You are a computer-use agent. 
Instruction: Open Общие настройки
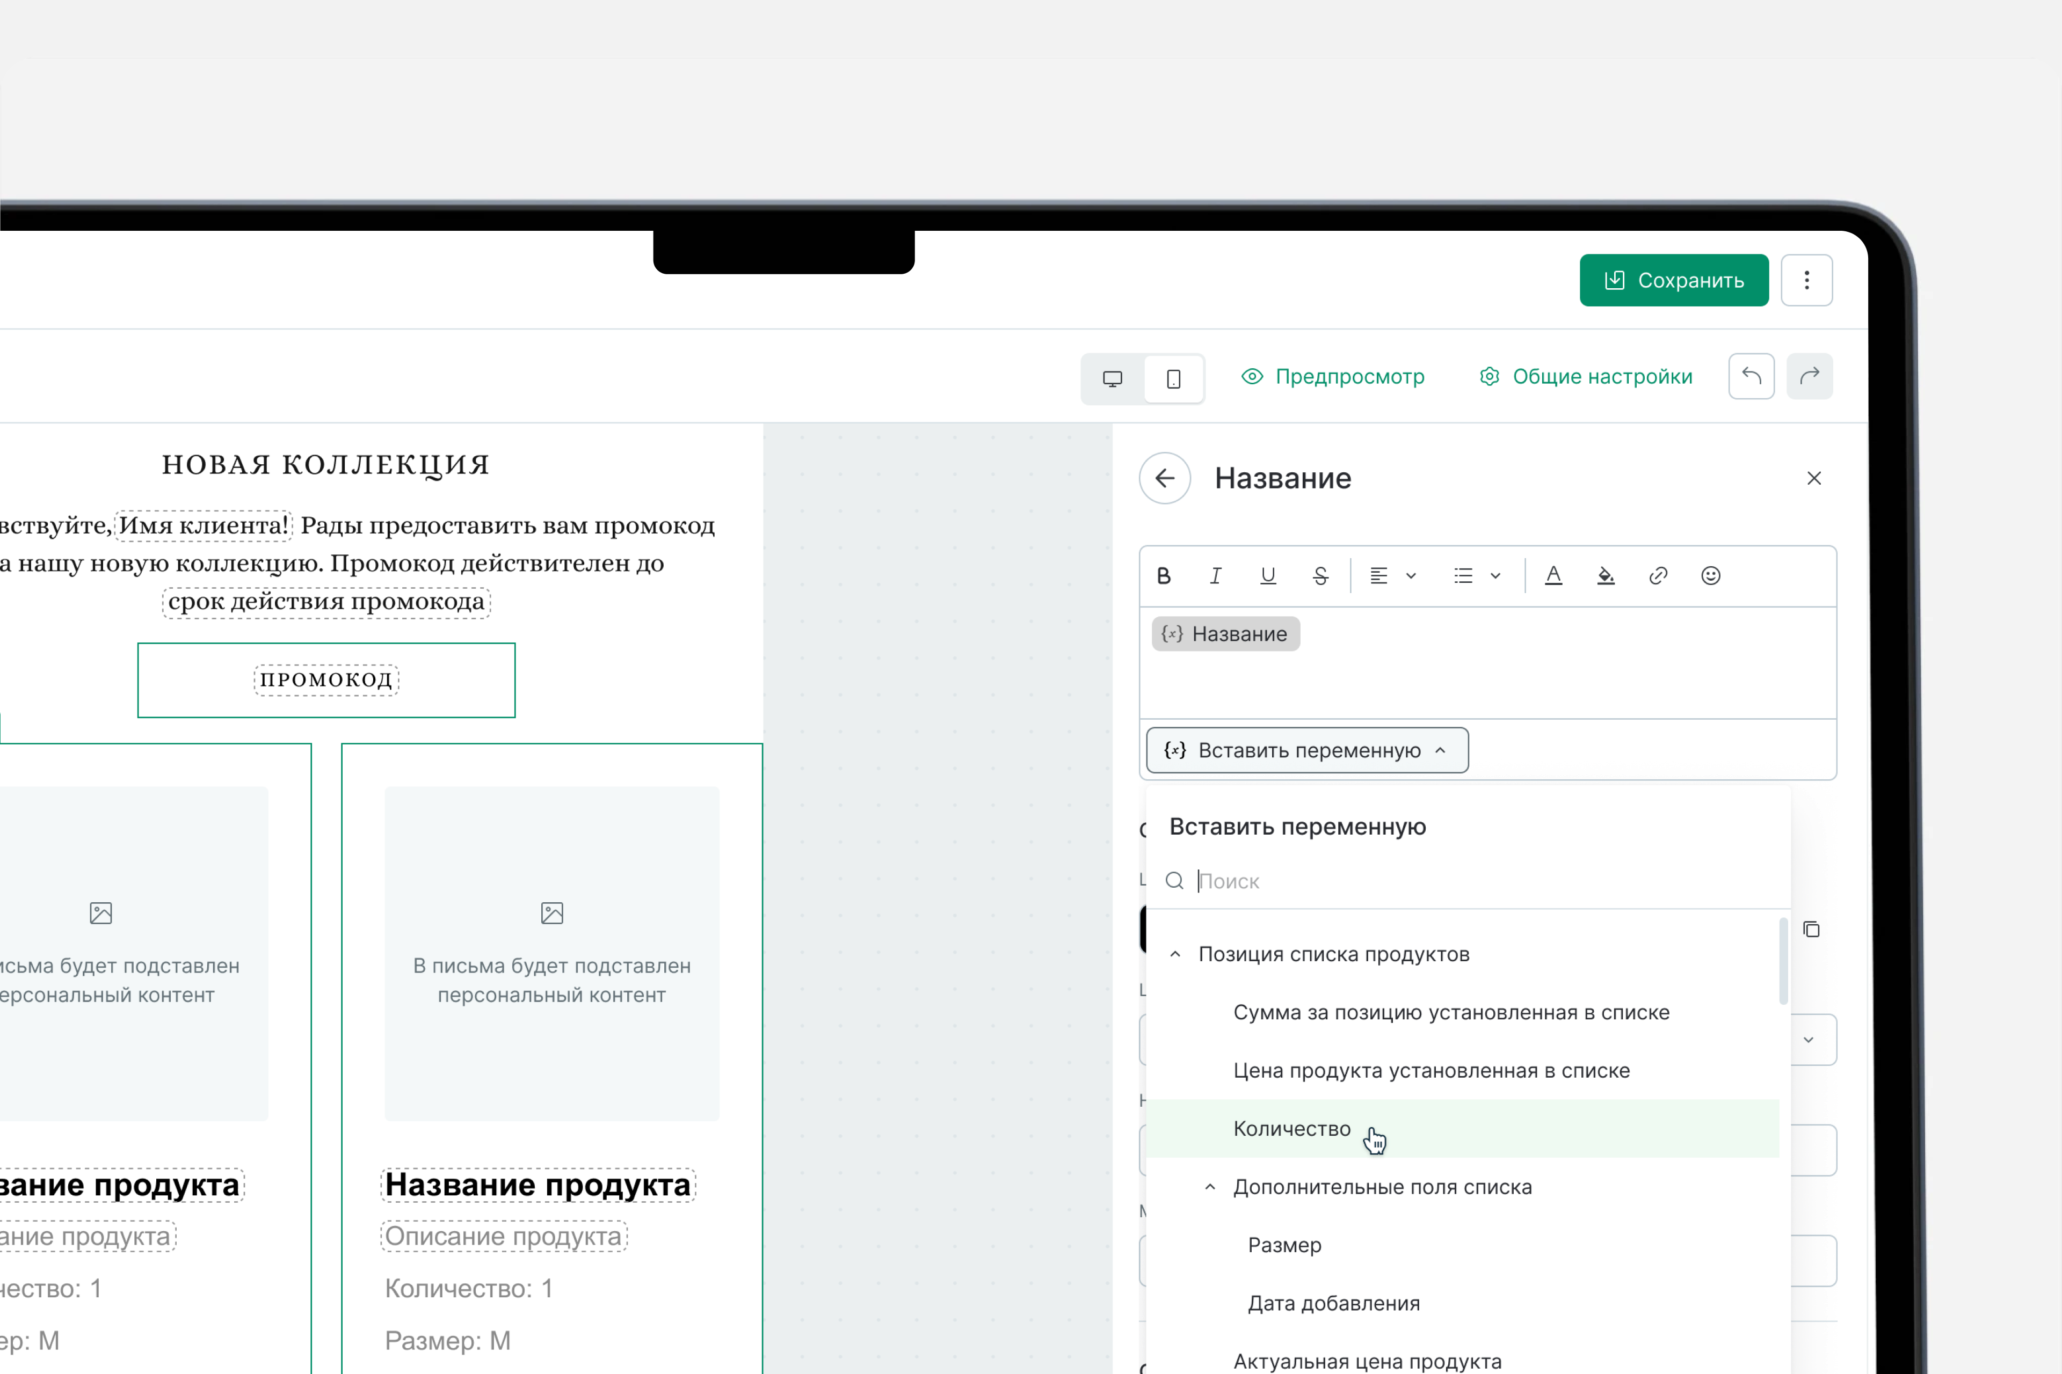click(x=1586, y=377)
